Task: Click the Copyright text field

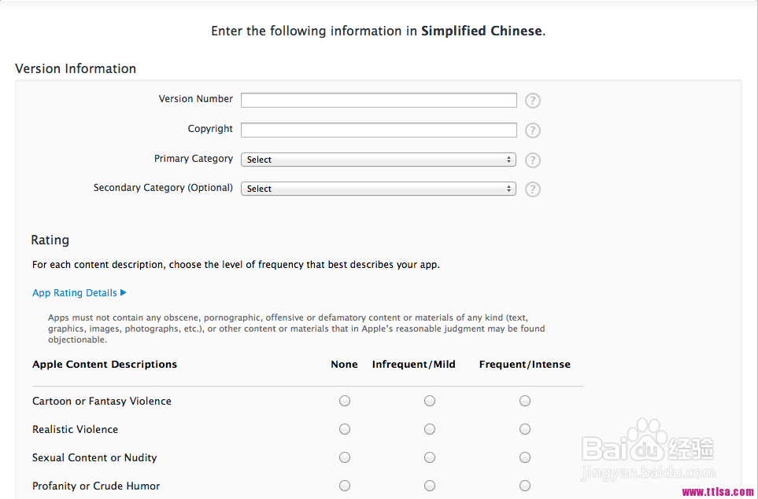Action: [x=379, y=130]
